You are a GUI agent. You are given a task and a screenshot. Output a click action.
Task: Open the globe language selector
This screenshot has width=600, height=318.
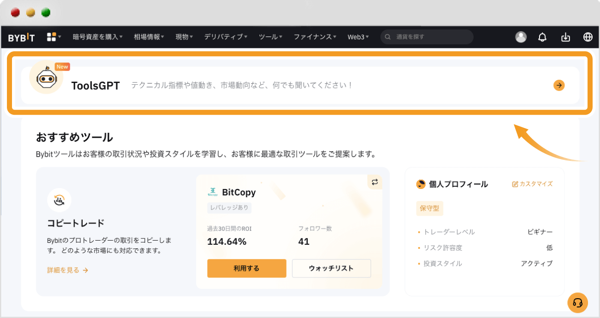(x=588, y=37)
